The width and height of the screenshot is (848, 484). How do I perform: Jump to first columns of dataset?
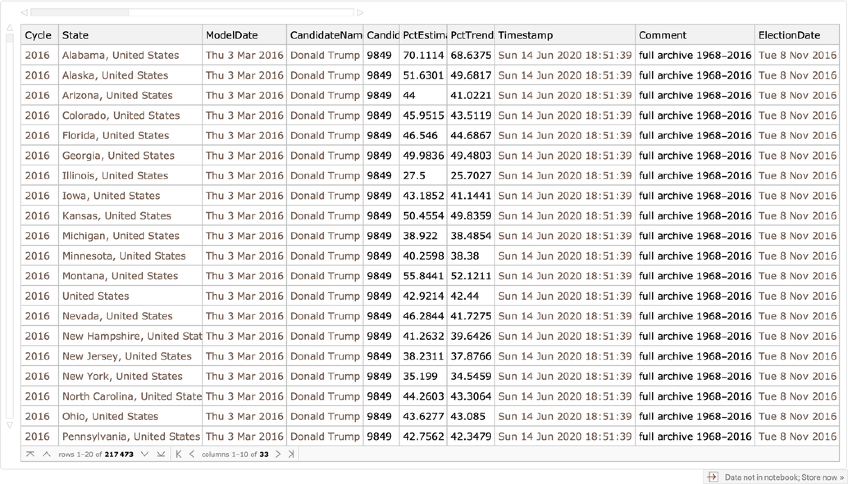click(178, 454)
